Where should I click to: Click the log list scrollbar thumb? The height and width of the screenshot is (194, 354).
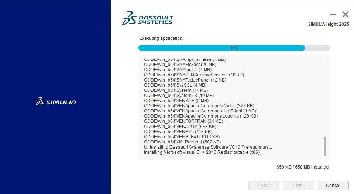324,146
